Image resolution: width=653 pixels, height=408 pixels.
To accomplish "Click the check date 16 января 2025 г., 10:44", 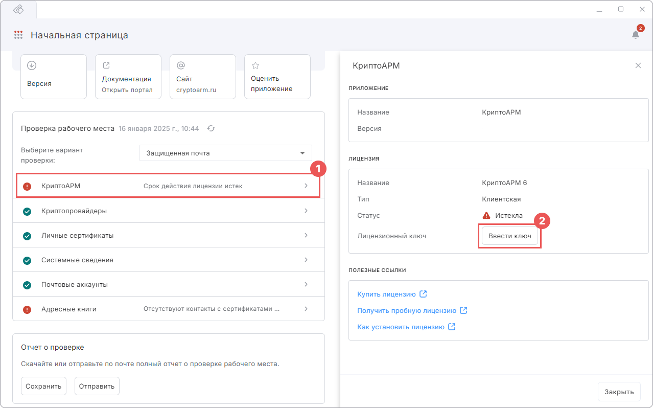I will click(158, 128).
